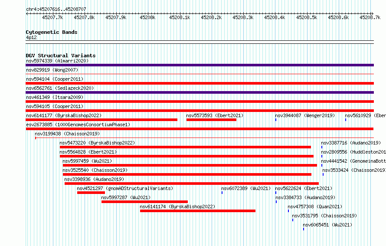This screenshot has width=386, height=246.
Task: Open nsv829919 (Wong2007) variant label
Action: coord(52,70)
